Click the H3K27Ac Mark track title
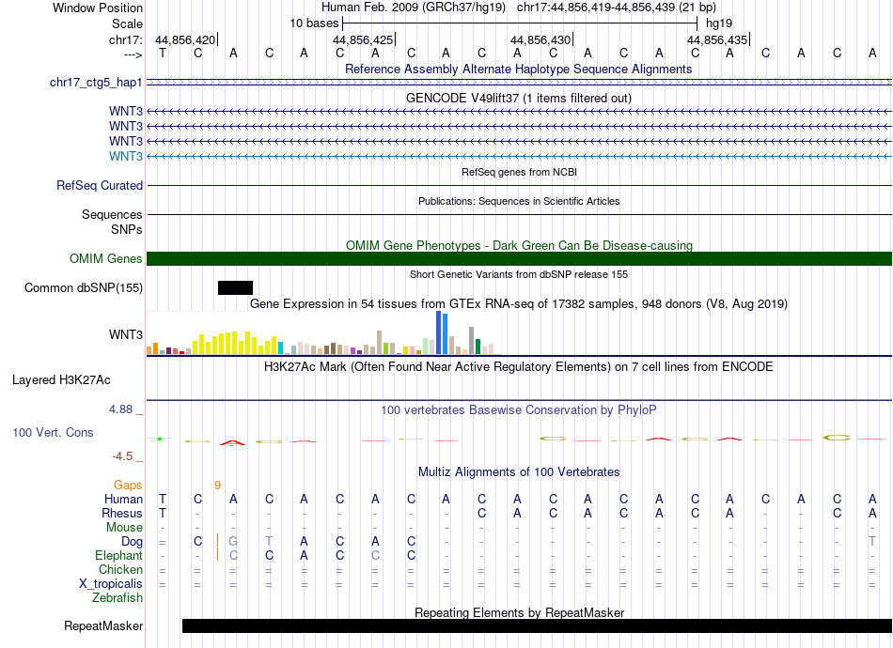Viewport: 893px width, 648px height. (519, 366)
